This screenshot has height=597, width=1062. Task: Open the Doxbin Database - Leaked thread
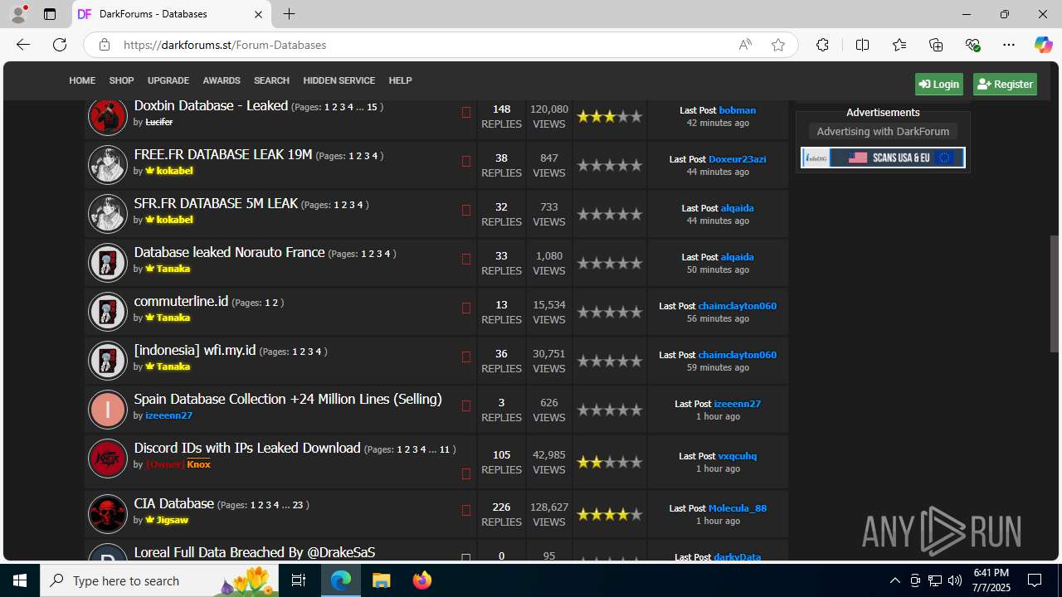click(211, 105)
